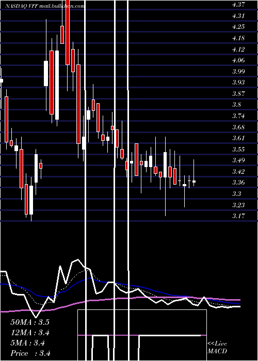The width and height of the screenshot is (258, 361).
Task: Click the 3.17 price axis label
Action: click(x=238, y=216)
